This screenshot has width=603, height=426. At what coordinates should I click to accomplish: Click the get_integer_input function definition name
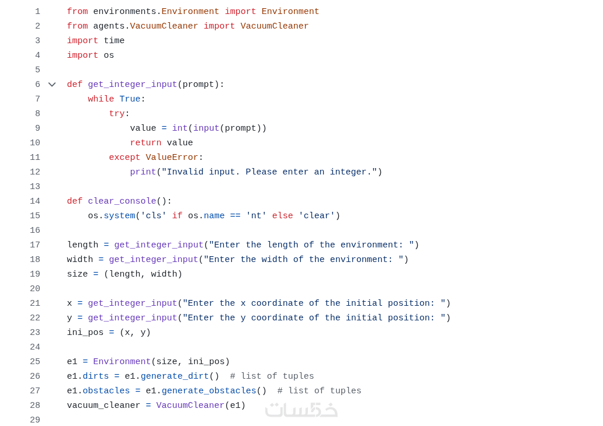[132, 85]
